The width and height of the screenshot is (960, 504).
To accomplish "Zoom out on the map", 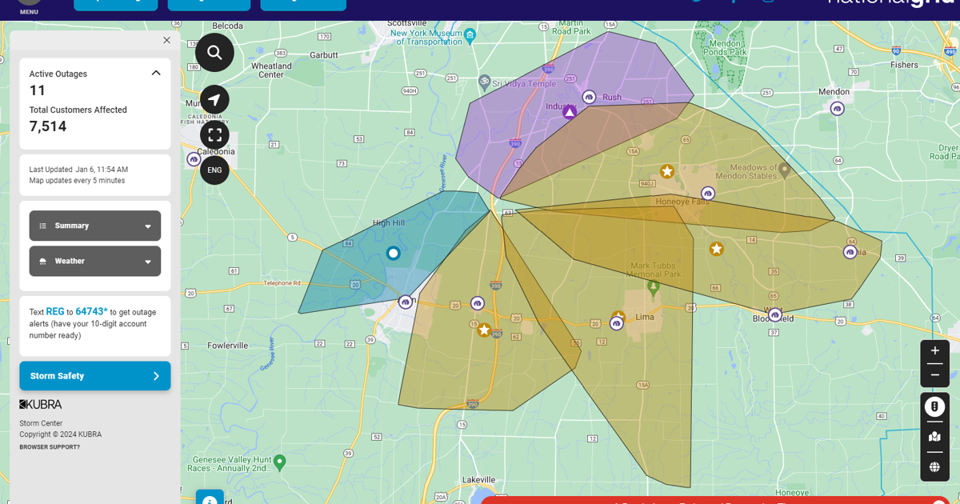I will [934, 374].
